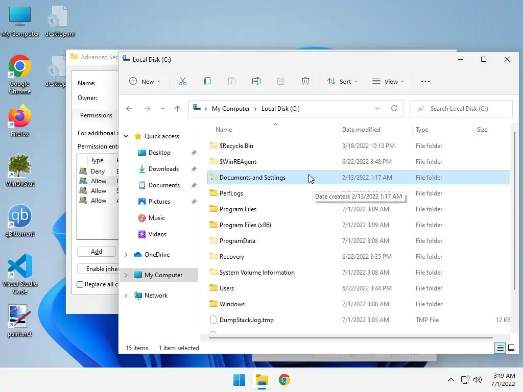Image resolution: width=523 pixels, height=392 pixels.
Task: Expand the My Computer tree node
Action: click(x=126, y=275)
